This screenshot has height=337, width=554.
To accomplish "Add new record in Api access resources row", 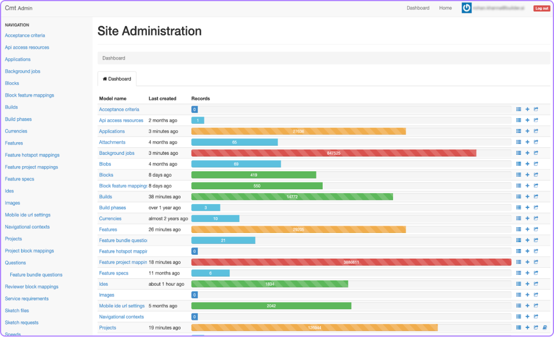I will click(x=527, y=121).
